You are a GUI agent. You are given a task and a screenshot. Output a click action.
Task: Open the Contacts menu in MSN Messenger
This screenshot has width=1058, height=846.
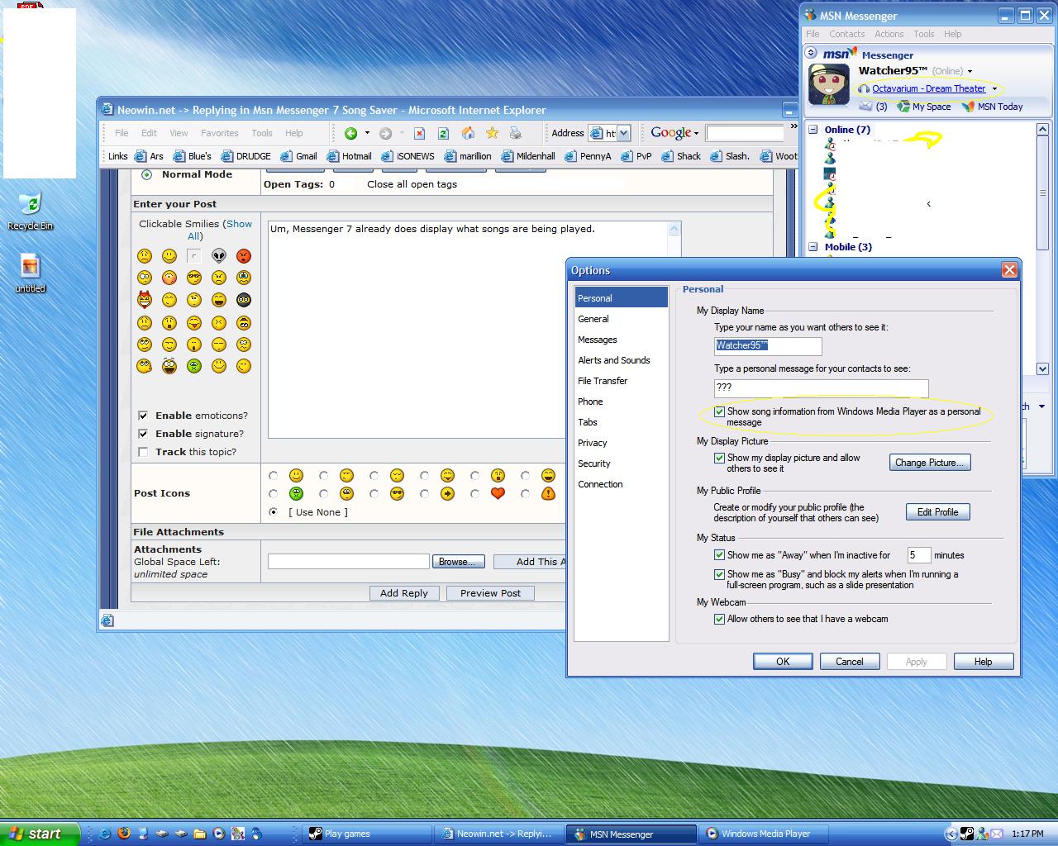pos(846,34)
